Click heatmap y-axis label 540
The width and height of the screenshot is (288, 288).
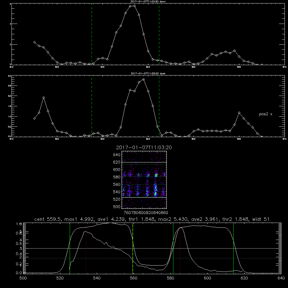click(x=117, y=192)
